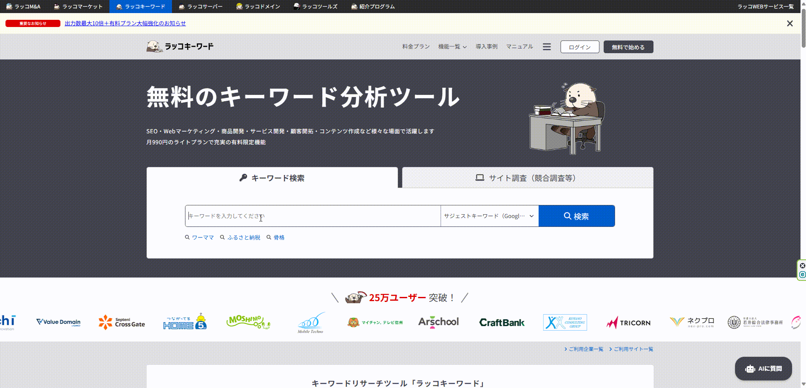Open the ラッコマーケット top bar link
The height and width of the screenshot is (388, 806).
pos(79,6)
